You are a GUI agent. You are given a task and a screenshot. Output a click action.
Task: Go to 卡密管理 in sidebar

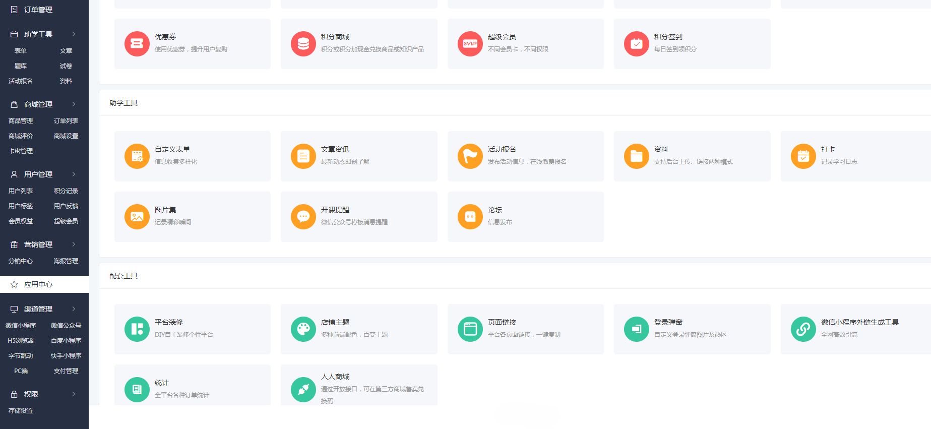coord(21,151)
